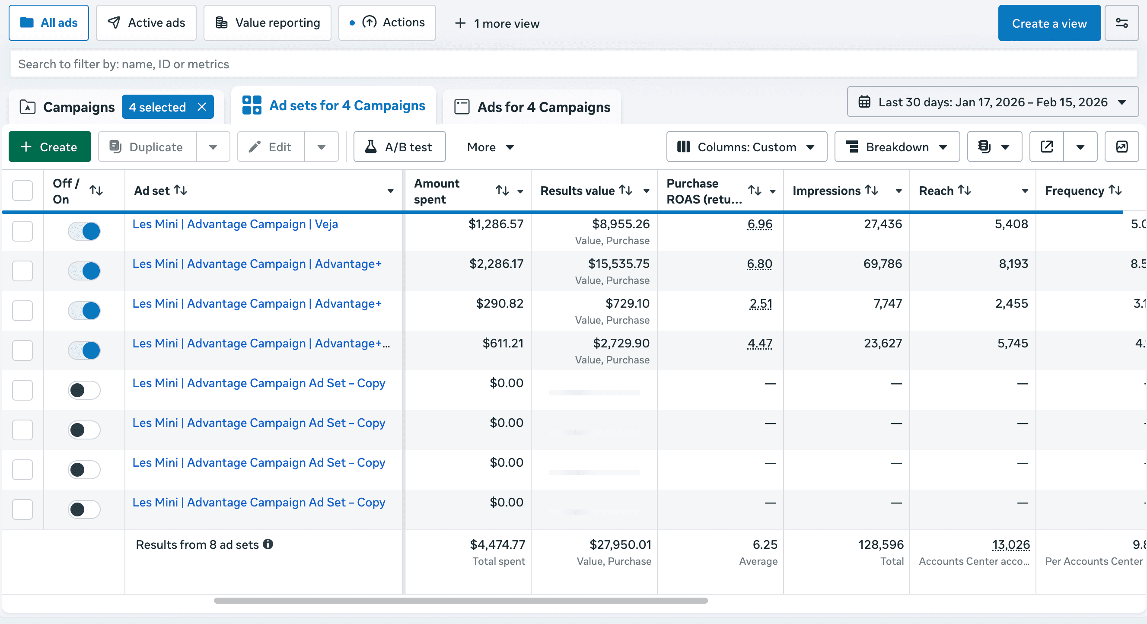
Task: Click the Columns icon in the toolbar
Action: tap(684, 146)
